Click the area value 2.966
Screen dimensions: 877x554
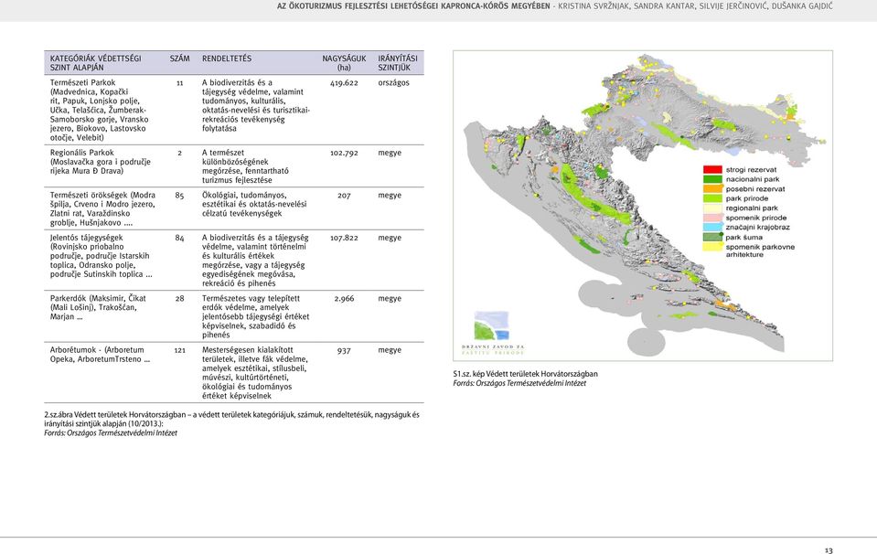[x=344, y=299]
